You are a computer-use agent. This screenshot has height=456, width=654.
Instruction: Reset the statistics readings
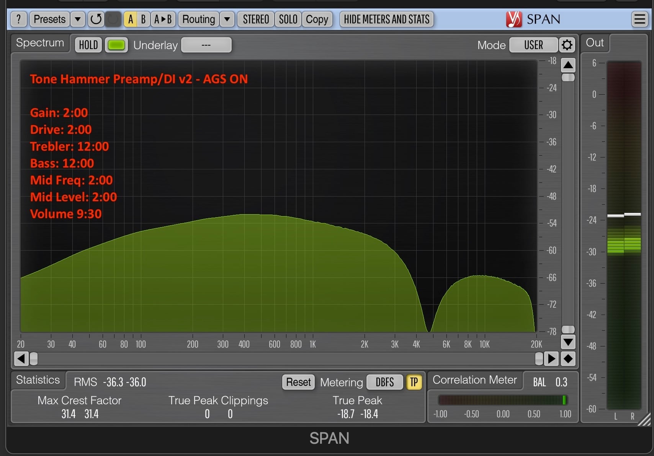pyautogui.click(x=299, y=382)
